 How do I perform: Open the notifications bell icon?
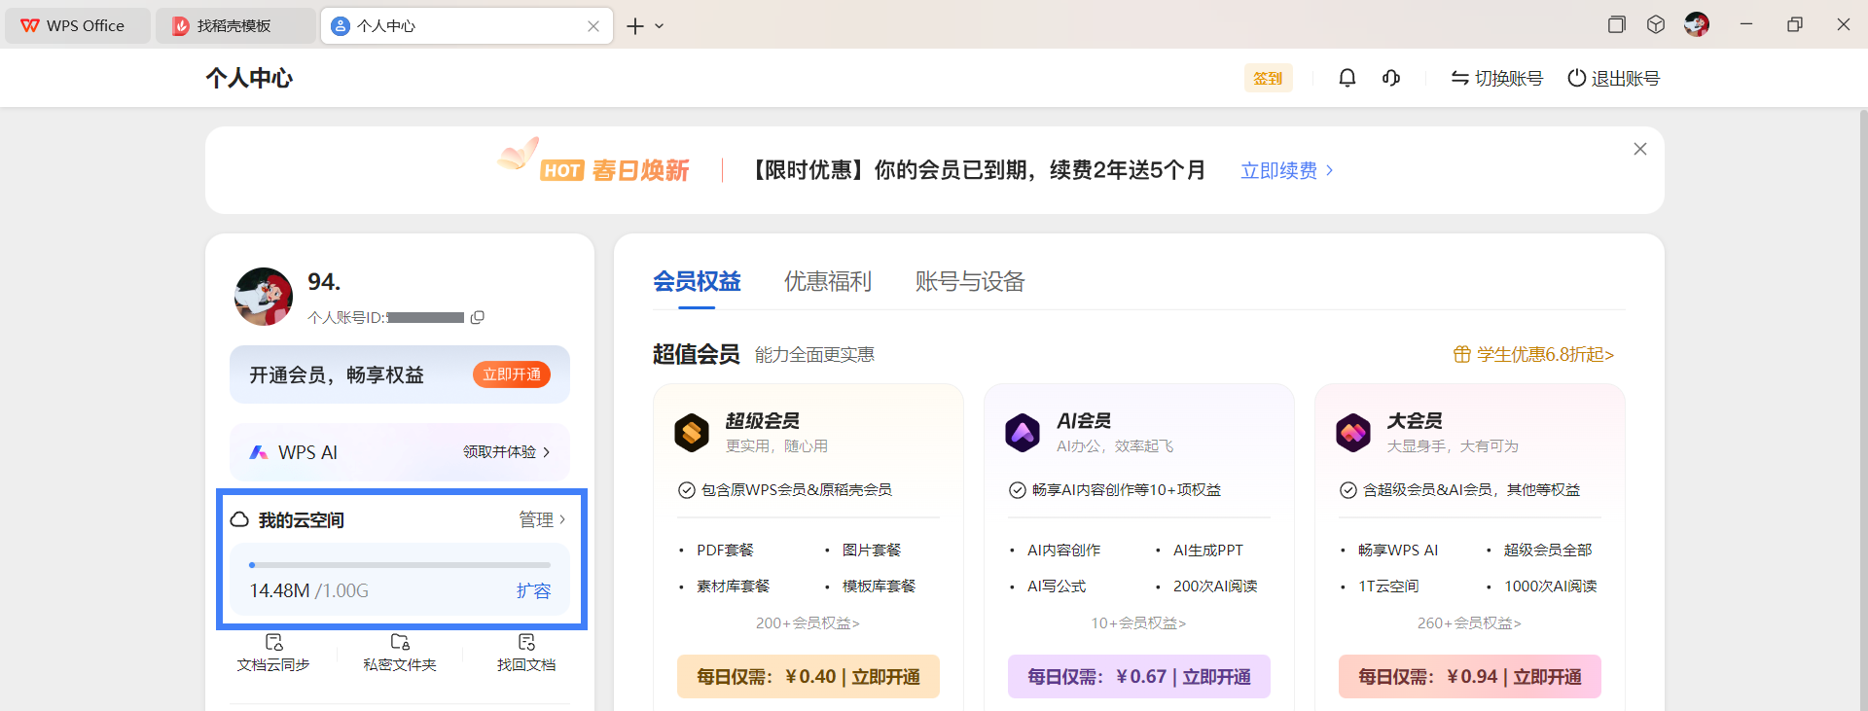pos(1347,78)
